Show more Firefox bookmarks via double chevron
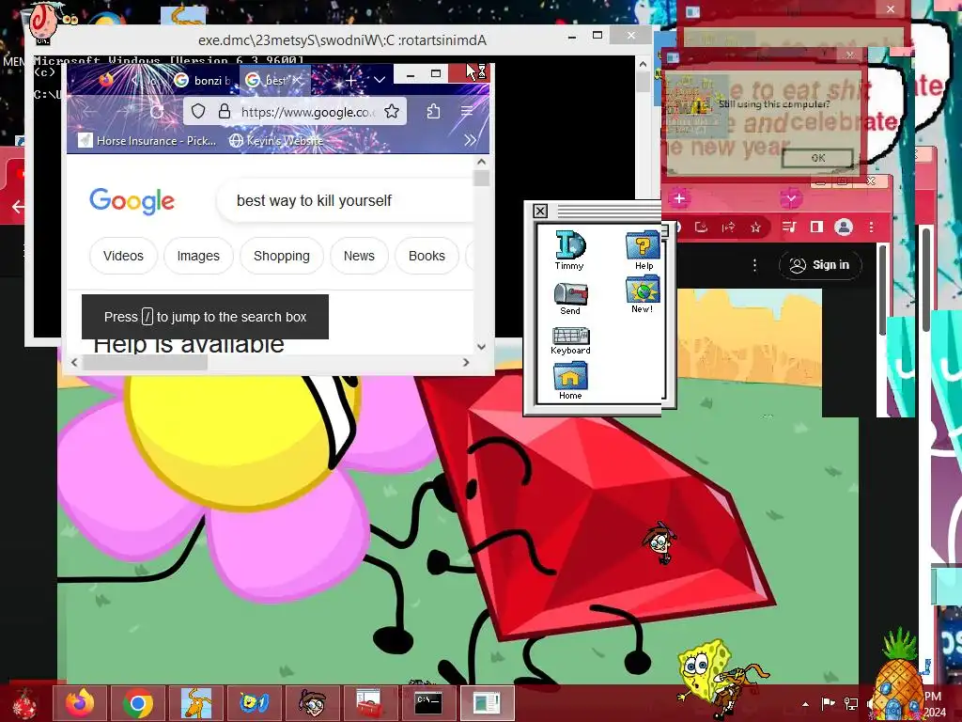This screenshot has height=722, width=962. pyautogui.click(x=470, y=140)
